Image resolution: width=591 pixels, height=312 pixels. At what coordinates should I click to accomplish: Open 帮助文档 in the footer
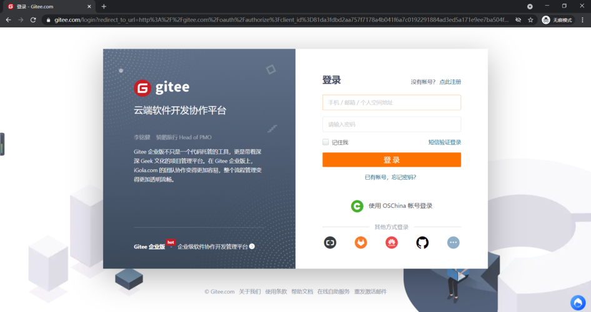pyautogui.click(x=302, y=291)
